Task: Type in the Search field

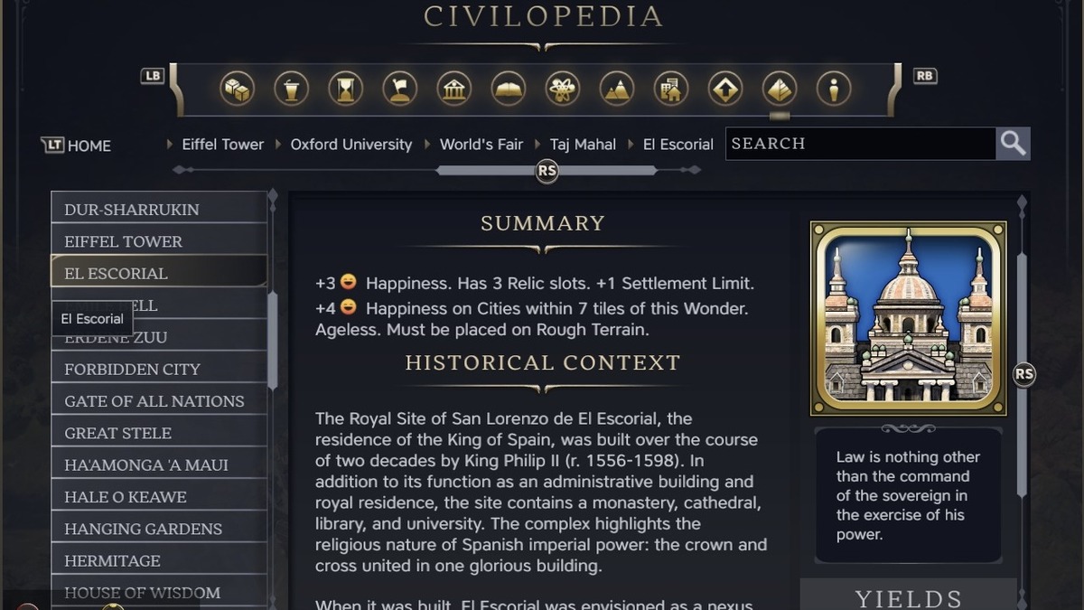Action: [858, 144]
